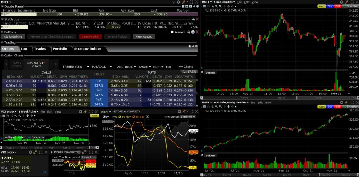Open PUT/CALL dropdown
The width and height of the screenshot is (359, 177).
(102, 67)
